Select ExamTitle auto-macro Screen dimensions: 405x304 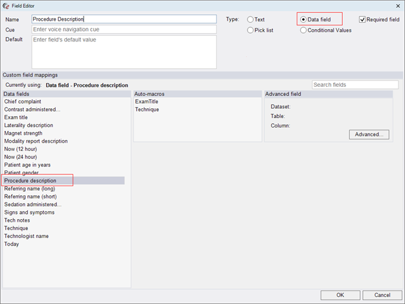[146, 102]
